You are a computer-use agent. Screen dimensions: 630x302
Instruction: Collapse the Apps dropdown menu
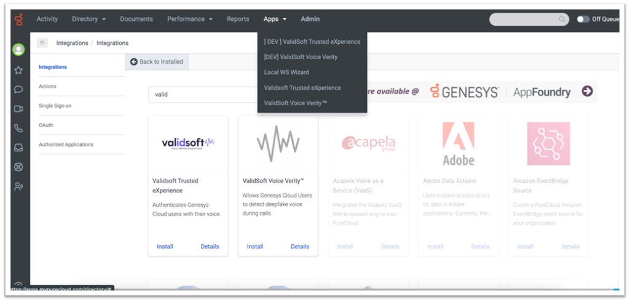[x=275, y=19]
